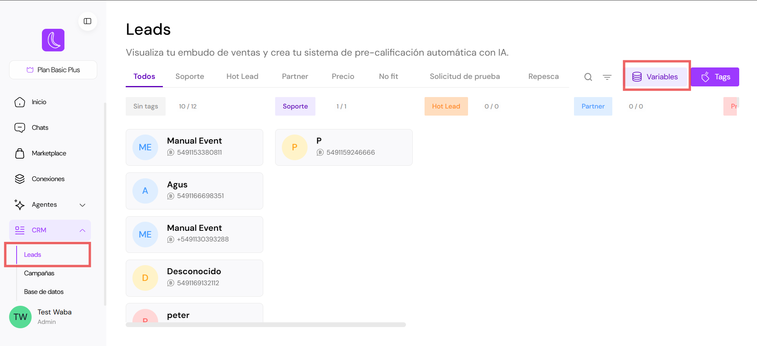Open Base de datos under CRM
Viewport: 757px width, 346px height.
[43, 292]
